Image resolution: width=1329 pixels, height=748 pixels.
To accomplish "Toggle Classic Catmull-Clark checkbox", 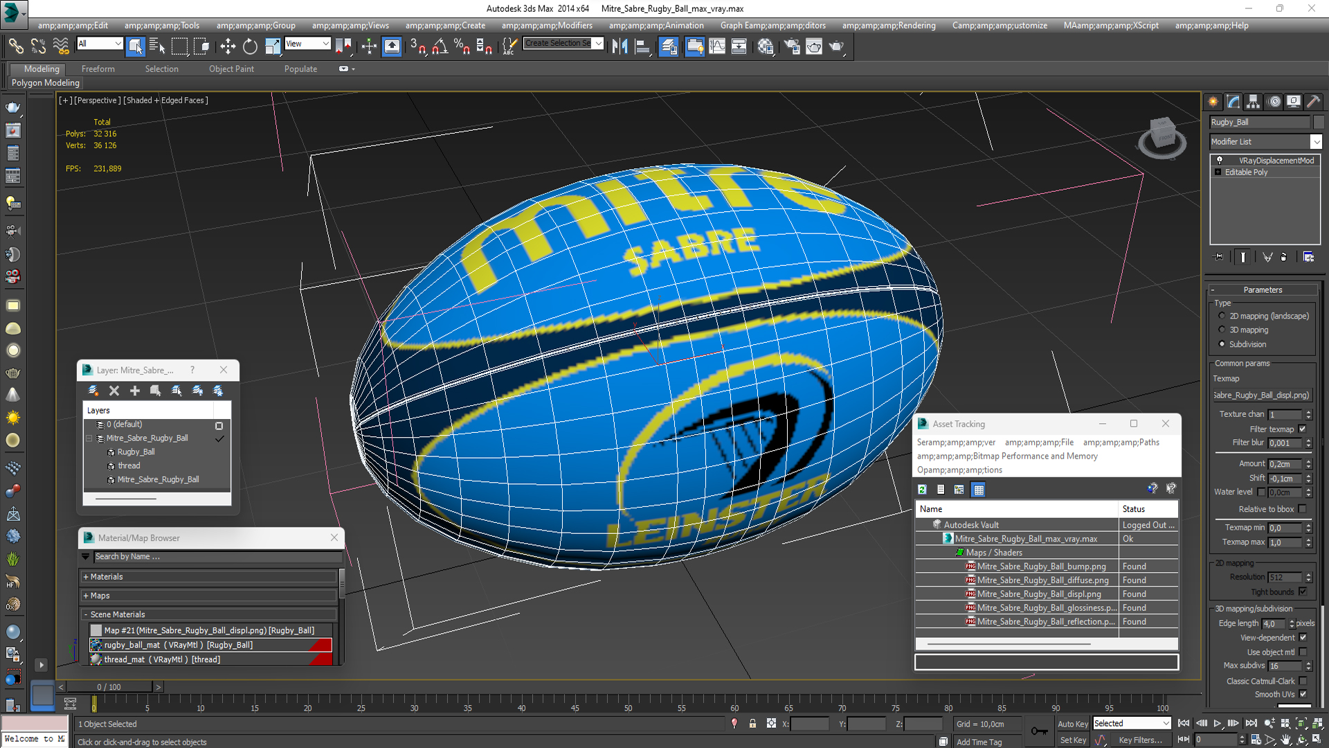I will [x=1303, y=681].
